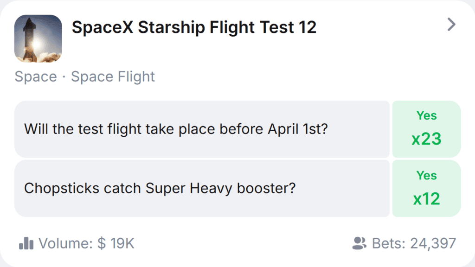Click the x12 odds multiplier

point(426,199)
